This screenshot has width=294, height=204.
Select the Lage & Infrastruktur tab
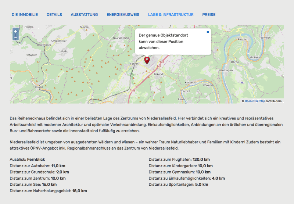(171, 15)
